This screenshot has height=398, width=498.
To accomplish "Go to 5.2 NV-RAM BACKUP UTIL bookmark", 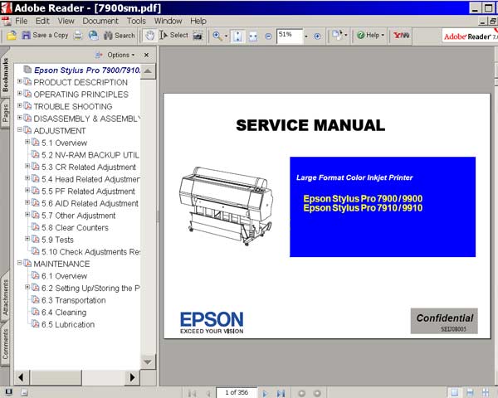I will tap(90, 155).
